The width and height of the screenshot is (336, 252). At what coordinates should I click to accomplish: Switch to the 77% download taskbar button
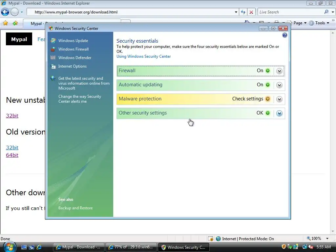[131, 247]
